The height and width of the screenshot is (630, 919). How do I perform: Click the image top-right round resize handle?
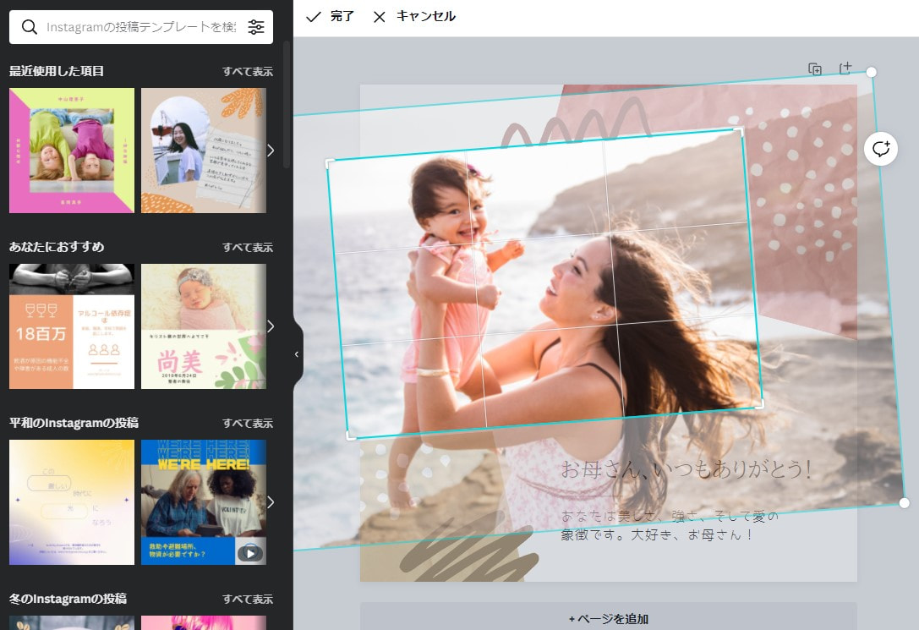point(872,72)
